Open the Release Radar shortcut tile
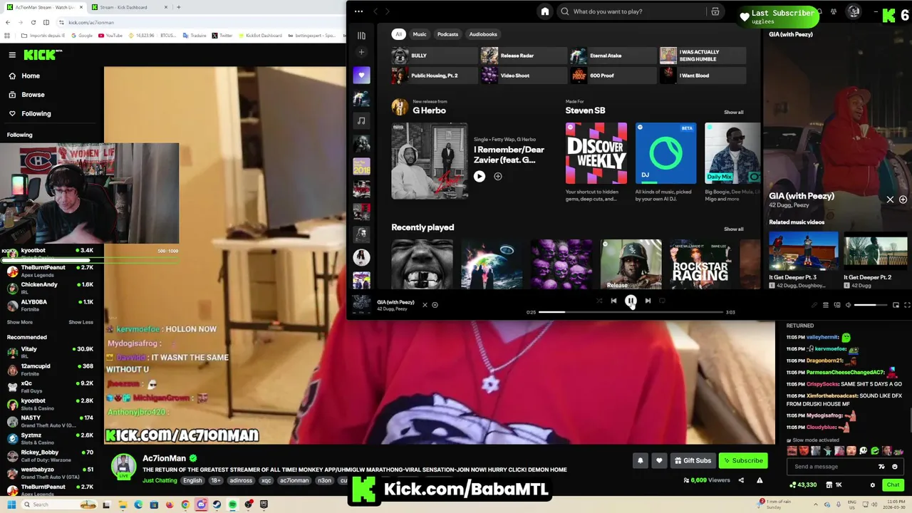Image resolution: width=912 pixels, height=513 pixels. click(x=524, y=56)
